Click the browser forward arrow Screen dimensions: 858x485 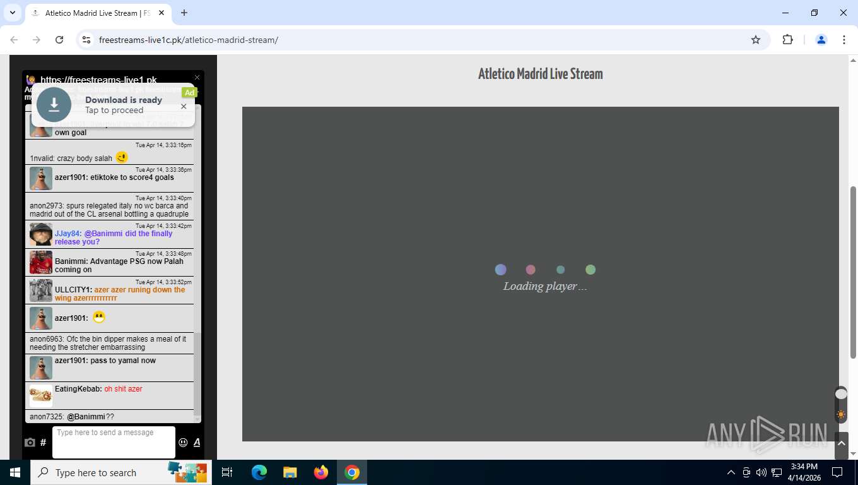pos(37,40)
